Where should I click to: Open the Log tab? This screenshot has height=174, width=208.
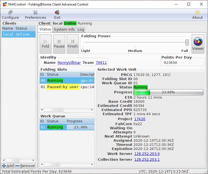click(81, 29)
